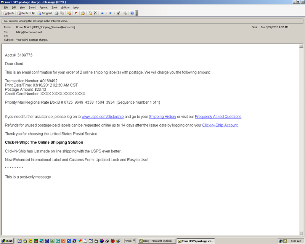
Task: Click Reply to All button
Action: [x=26, y=13]
